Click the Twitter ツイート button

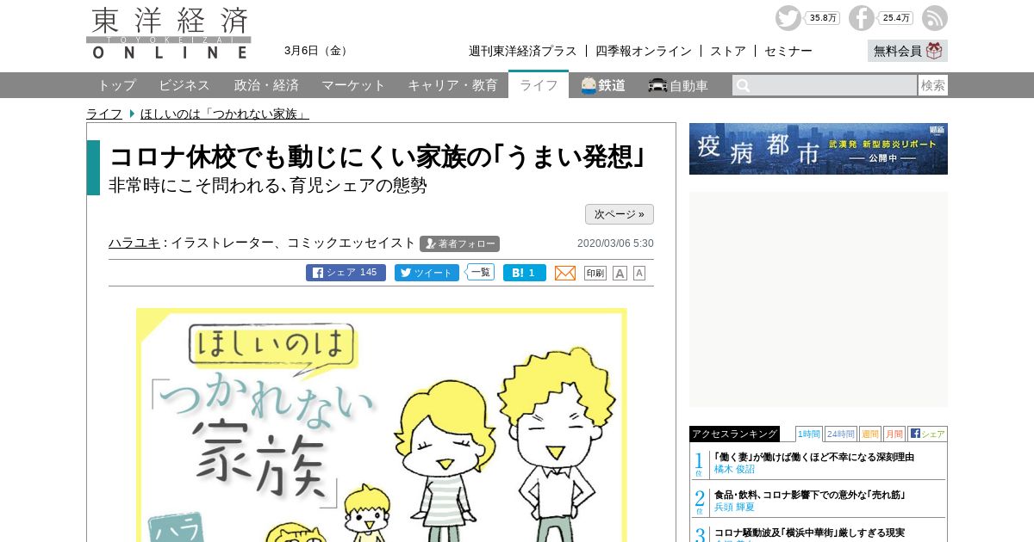point(427,273)
